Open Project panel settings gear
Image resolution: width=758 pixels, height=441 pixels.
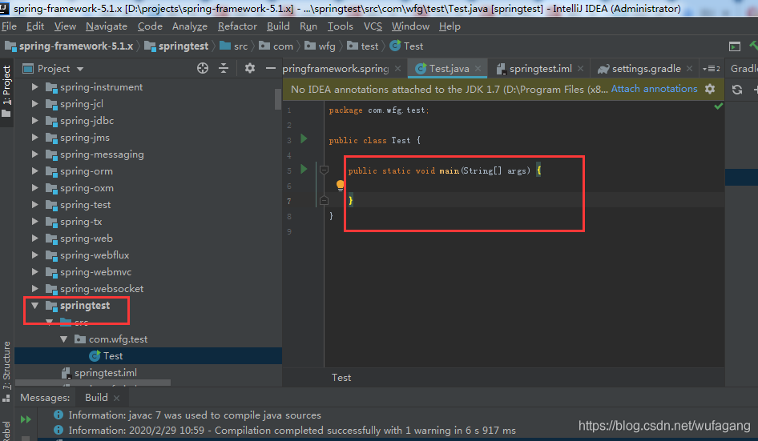click(x=249, y=68)
